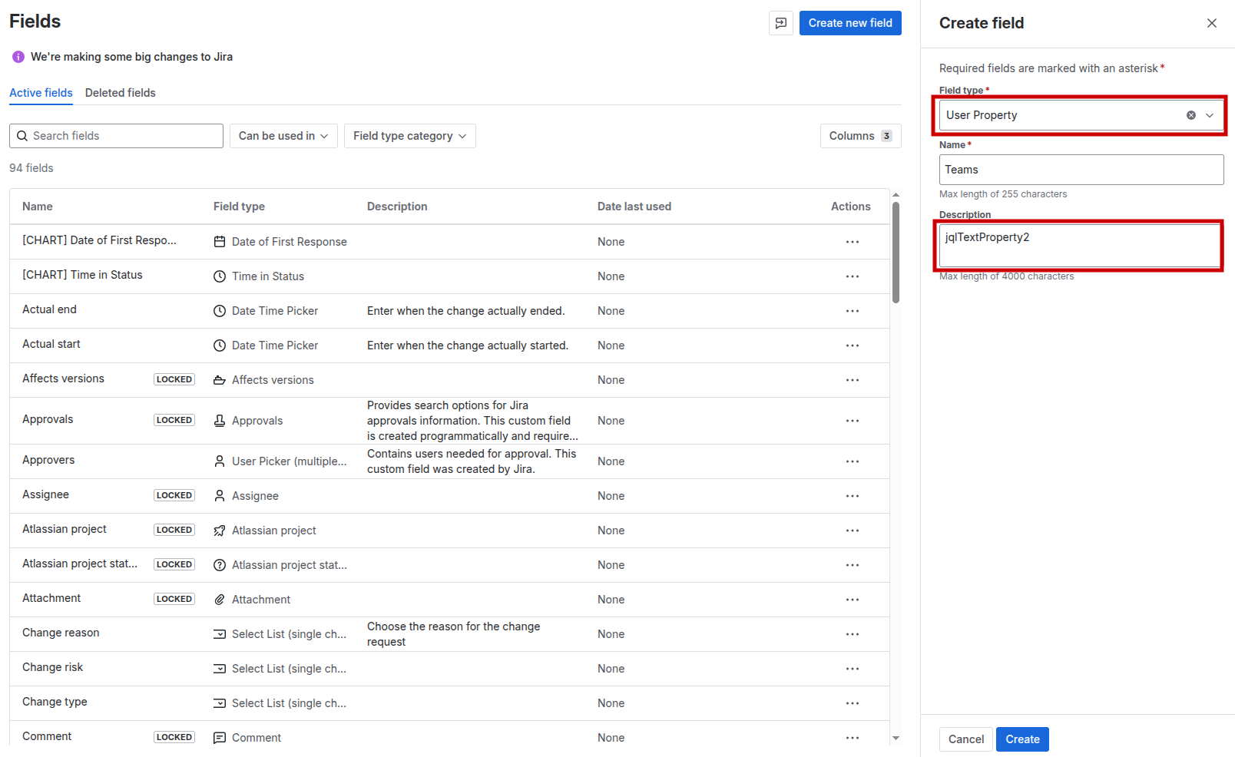
Task: Switch to the Deleted fields tab
Action: pos(120,93)
